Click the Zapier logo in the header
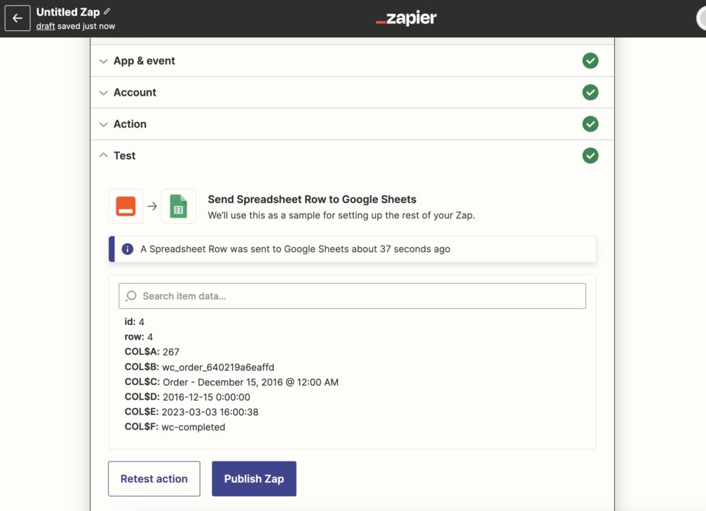 click(x=405, y=19)
